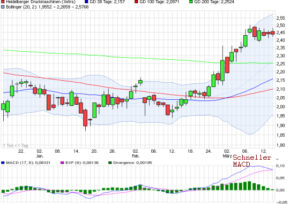The height and width of the screenshot is (204, 290).
Task: Click the 2,40 price axis label
Action: (281, 40)
